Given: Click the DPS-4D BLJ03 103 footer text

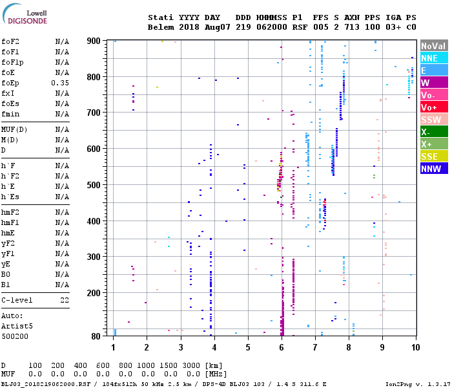Looking at the screenshot, I should click(x=233, y=384).
